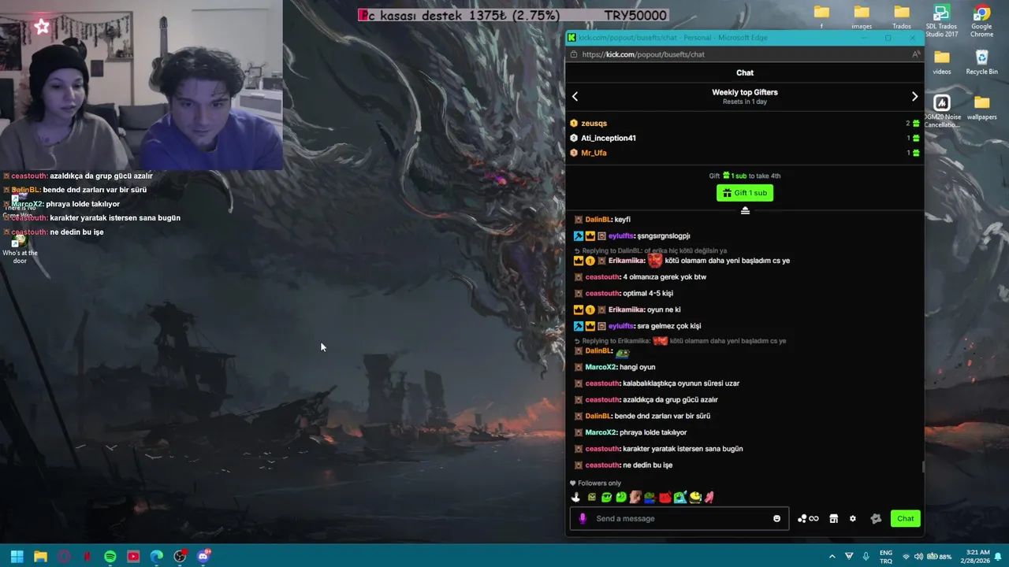Click MarcoX2's name on "hangi oyun" message
The image size is (1009, 567).
601,367
